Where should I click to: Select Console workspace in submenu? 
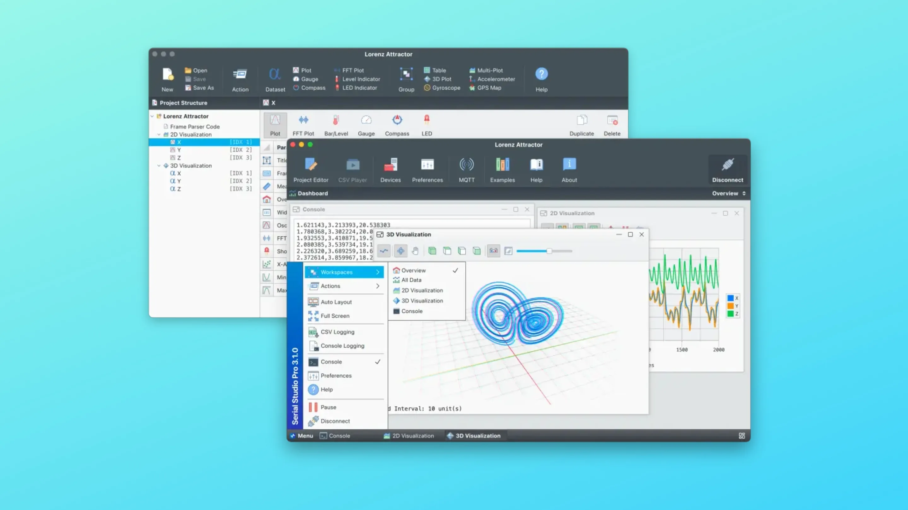point(426,311)
